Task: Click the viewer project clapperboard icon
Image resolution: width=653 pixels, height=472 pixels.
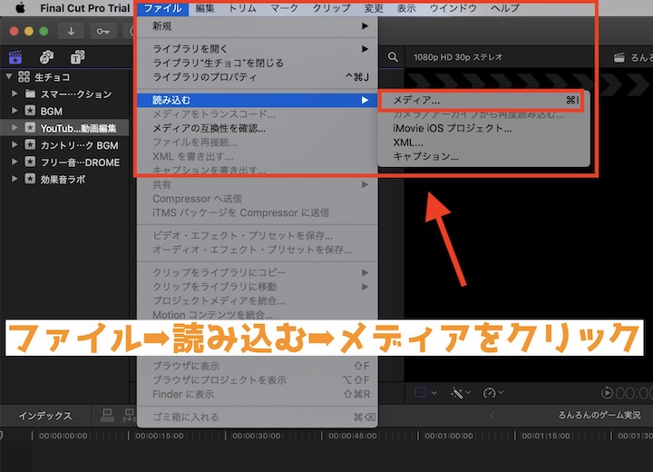Action: coord(619,57)
